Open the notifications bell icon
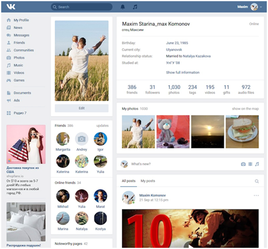The image size is (268, 249). pyautogui.click(x=123, y=7)
